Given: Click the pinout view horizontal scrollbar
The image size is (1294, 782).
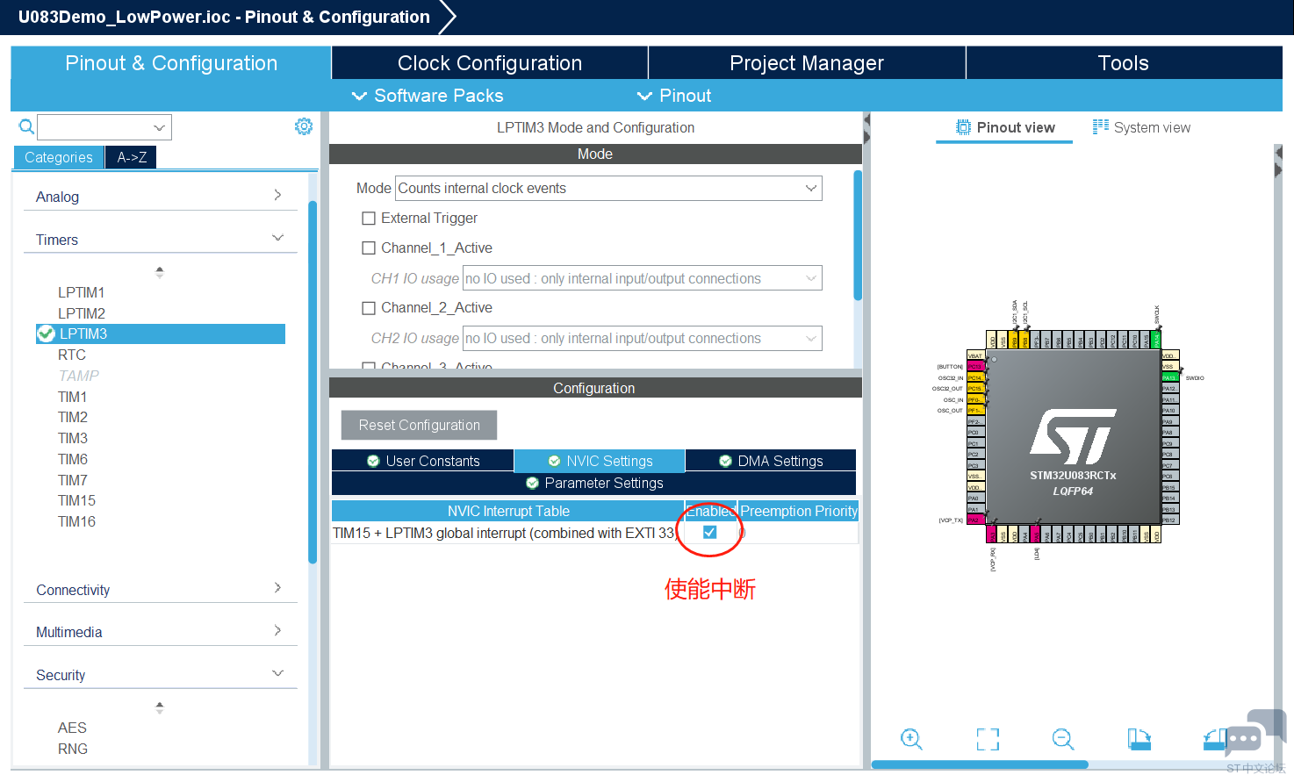Looking at the screenshot, I should (980, 764).
